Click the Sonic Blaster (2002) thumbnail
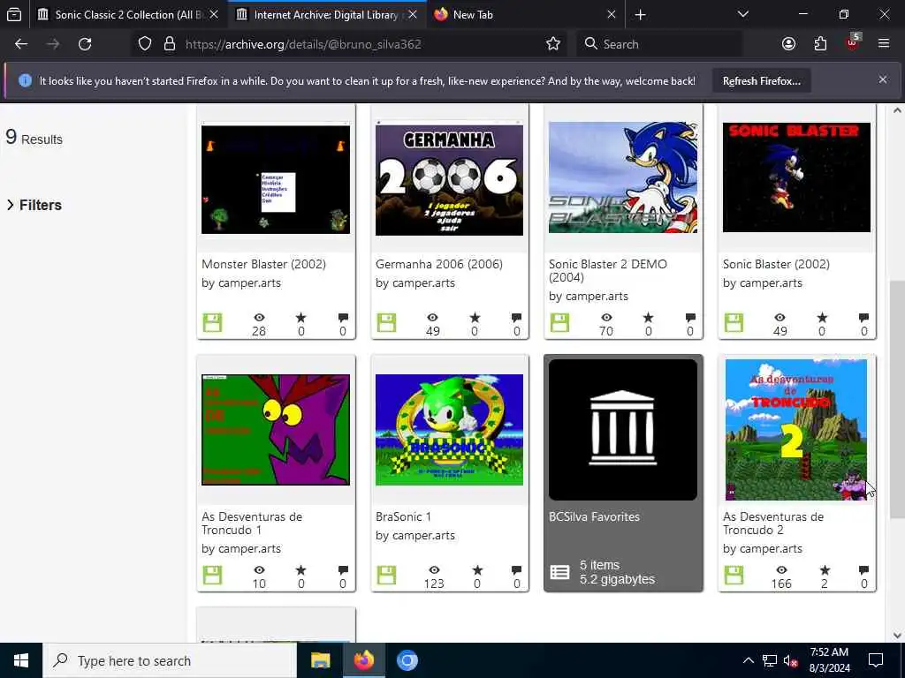 796,177
